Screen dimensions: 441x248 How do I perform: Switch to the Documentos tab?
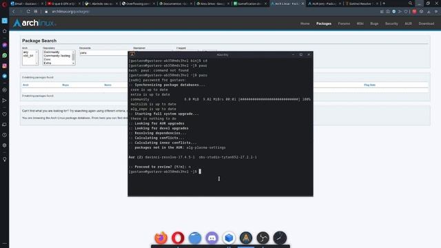point(174,3)
